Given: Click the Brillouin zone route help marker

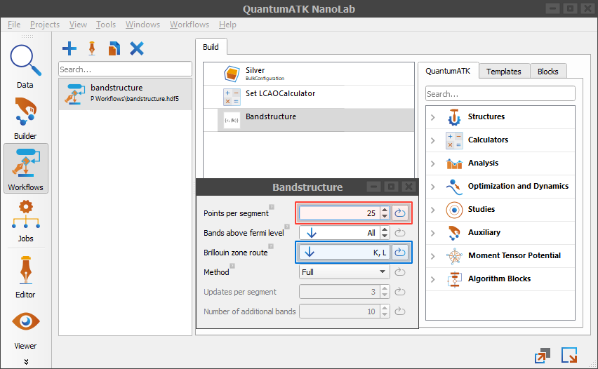Looking at the screenshot, I should [x=271, y=246].
